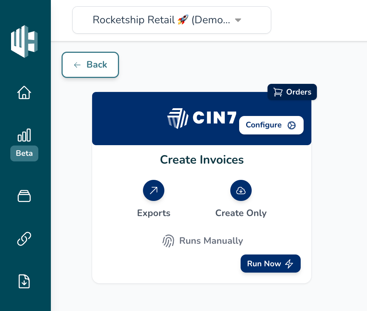The height and width of the screenshot is (311, 367).
Task: Go to the Home page icon
Action: [x=24, y=92]
